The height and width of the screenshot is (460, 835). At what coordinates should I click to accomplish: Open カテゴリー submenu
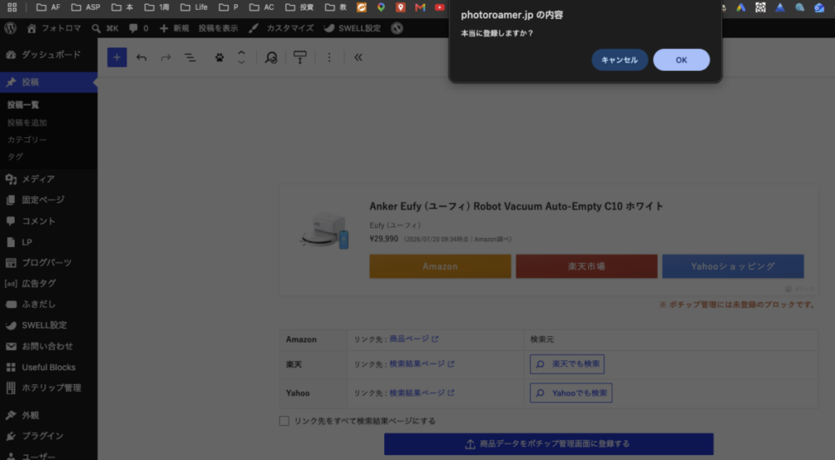27,139
